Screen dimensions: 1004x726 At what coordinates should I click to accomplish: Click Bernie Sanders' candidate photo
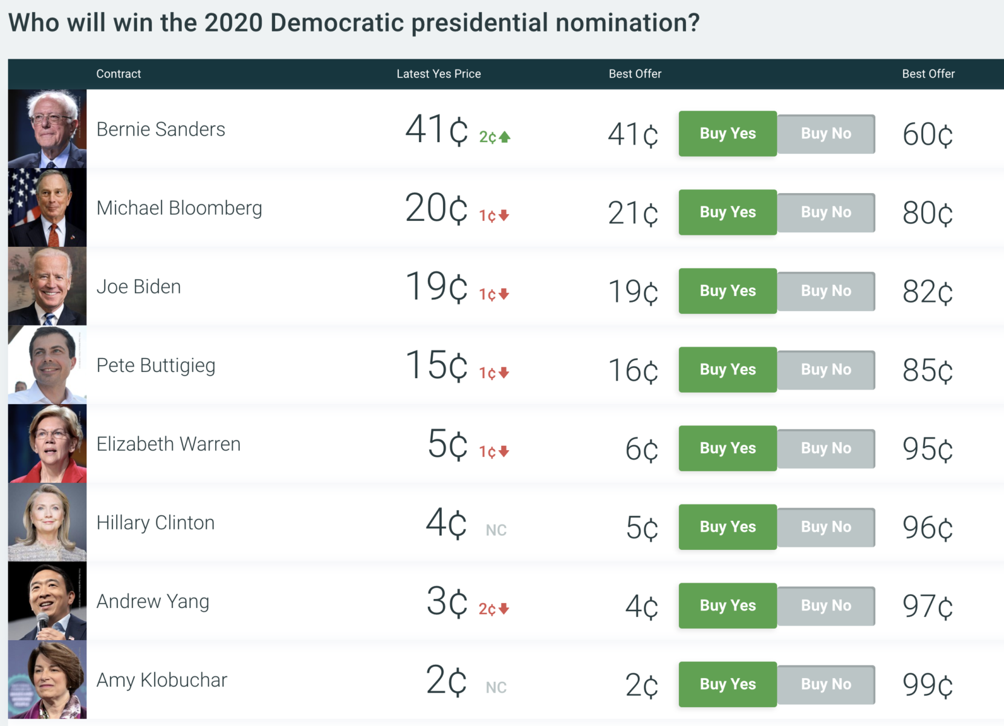[x=47, y=129]
